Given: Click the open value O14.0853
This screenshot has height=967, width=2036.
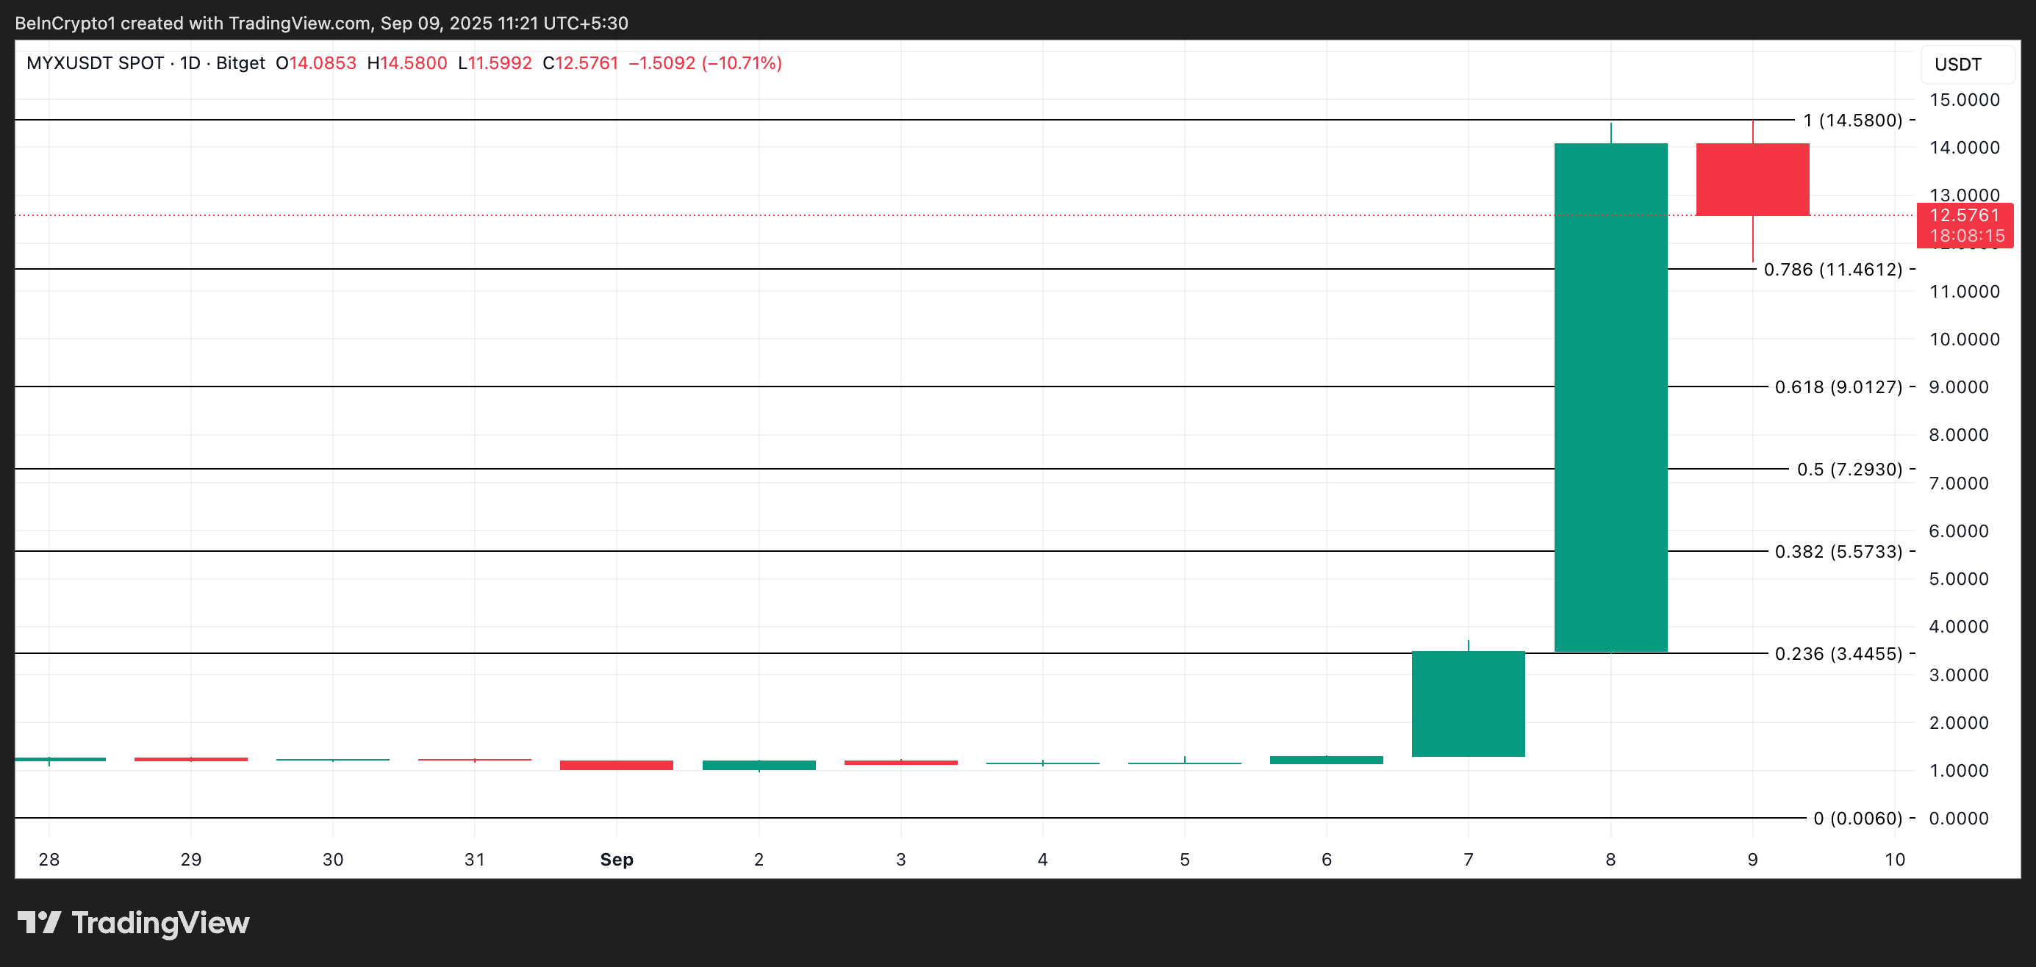Looking at the screenshot, I should pos(315,63).
